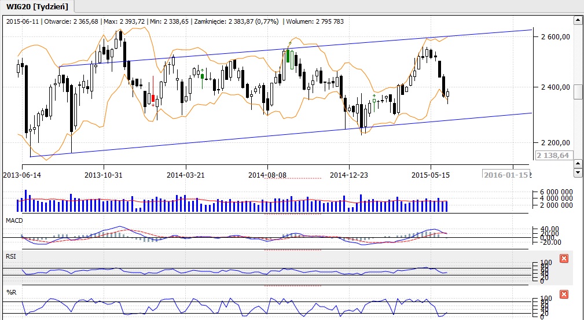Click the bottom-most scrollbar down arrow
584x320 pixels.
pyautogui.click(x=577, y=172)
